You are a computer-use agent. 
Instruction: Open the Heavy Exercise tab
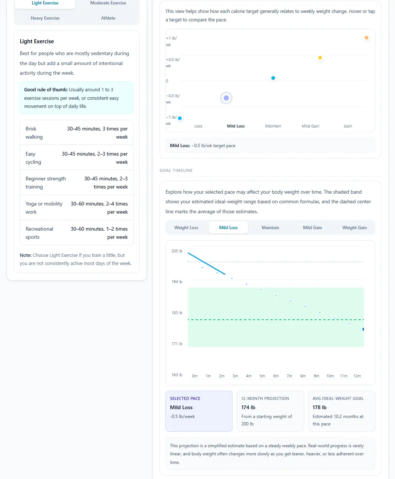point(45,18)
